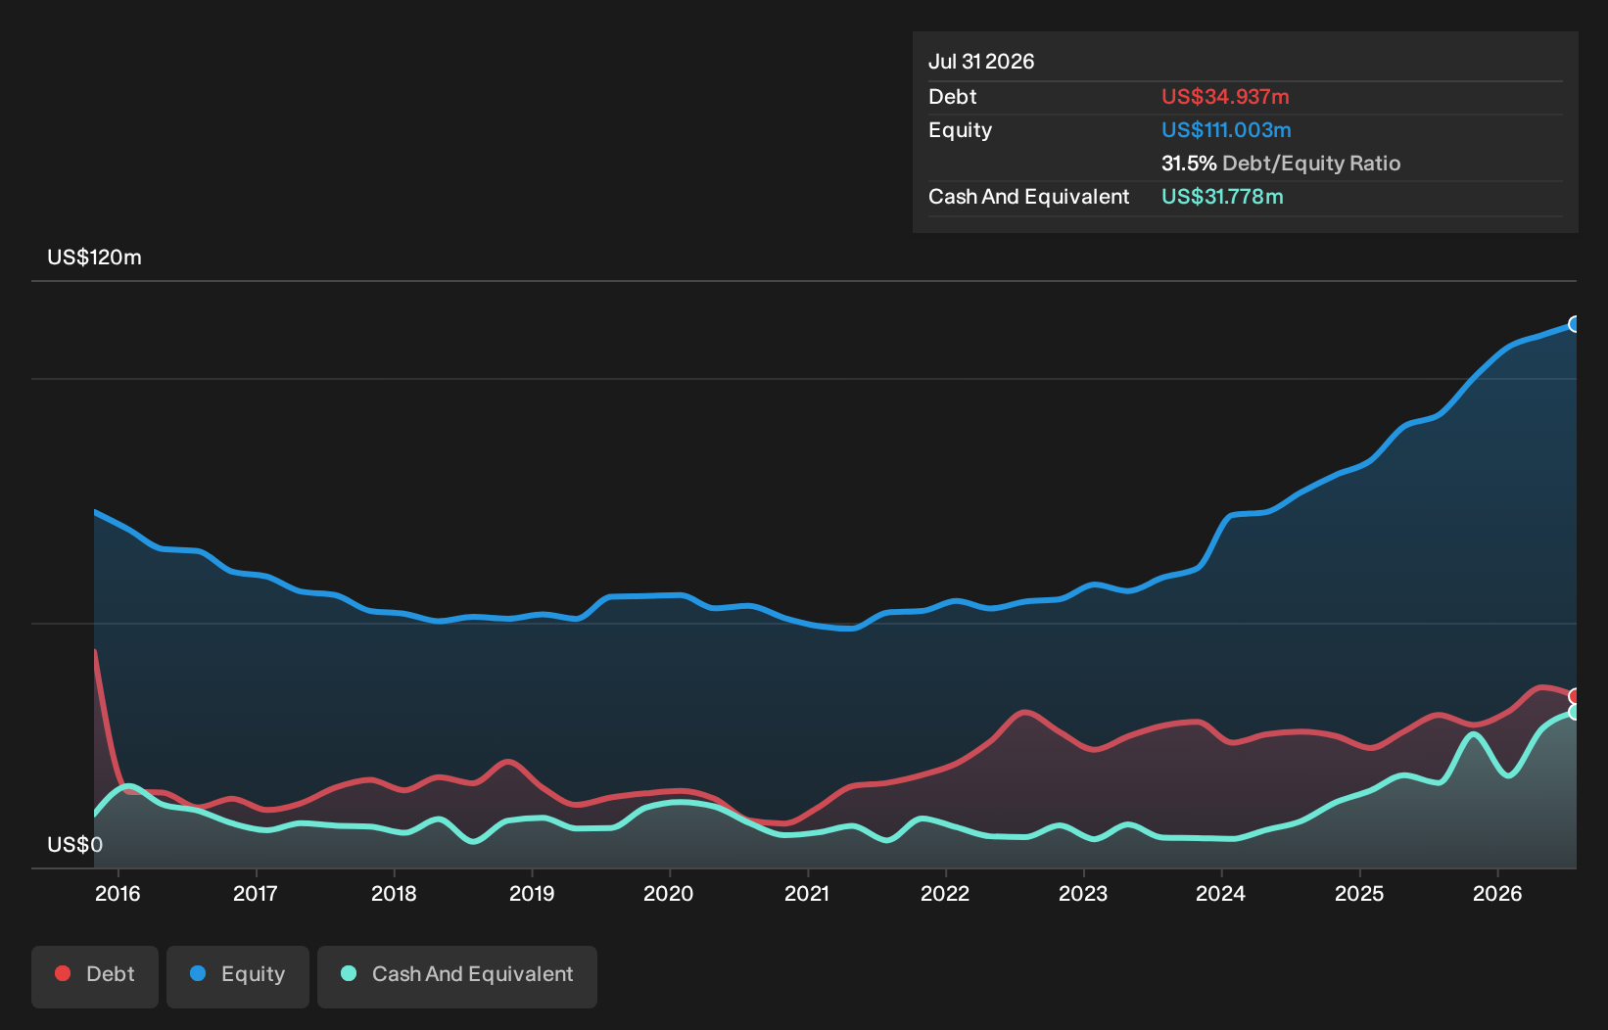
Task: Select the US$111.003m equity value
Action: coord(1226,130)
